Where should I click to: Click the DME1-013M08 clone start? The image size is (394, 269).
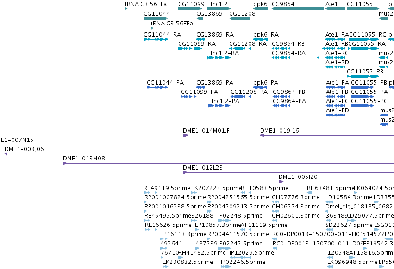point(64,163)
